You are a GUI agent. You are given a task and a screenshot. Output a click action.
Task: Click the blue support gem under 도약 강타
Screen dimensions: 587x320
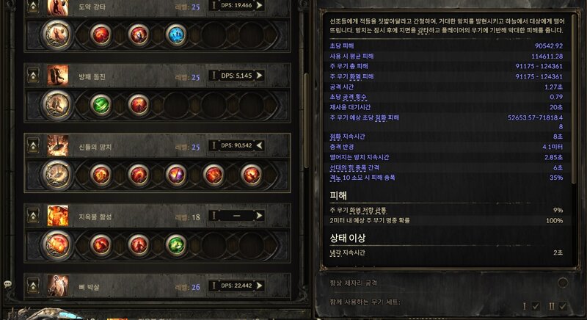(x=176, y=34)
